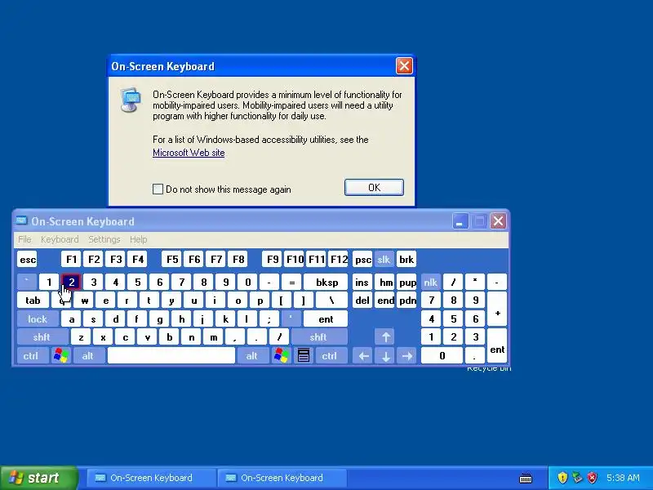Click the numpad 0 key
Viewport: 653px width, 490px height.
[x=442, y=355]
